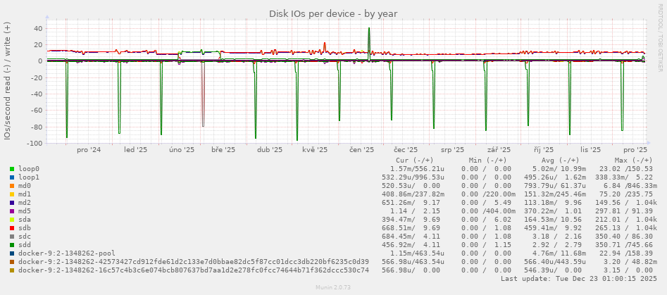
Task: Click the bře '25 axis label
Action: 223,150
